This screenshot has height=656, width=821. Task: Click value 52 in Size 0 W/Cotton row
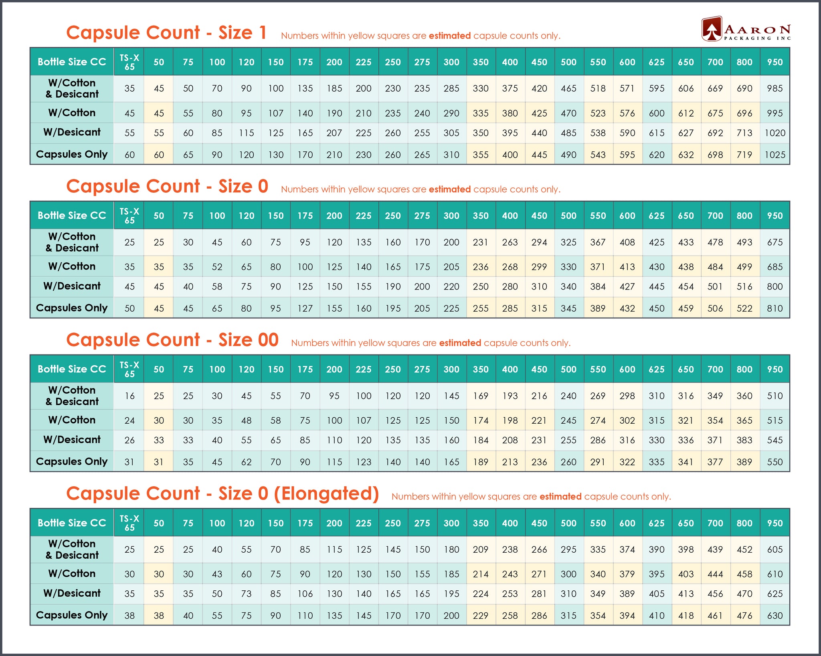coord(217,267)
